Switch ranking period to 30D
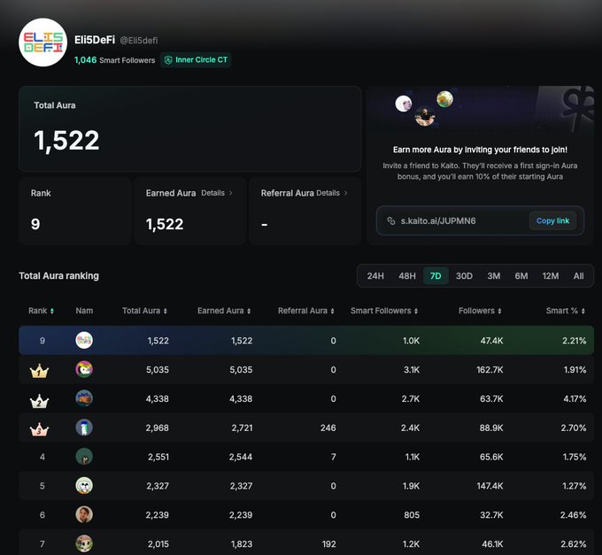 point(464,276)
